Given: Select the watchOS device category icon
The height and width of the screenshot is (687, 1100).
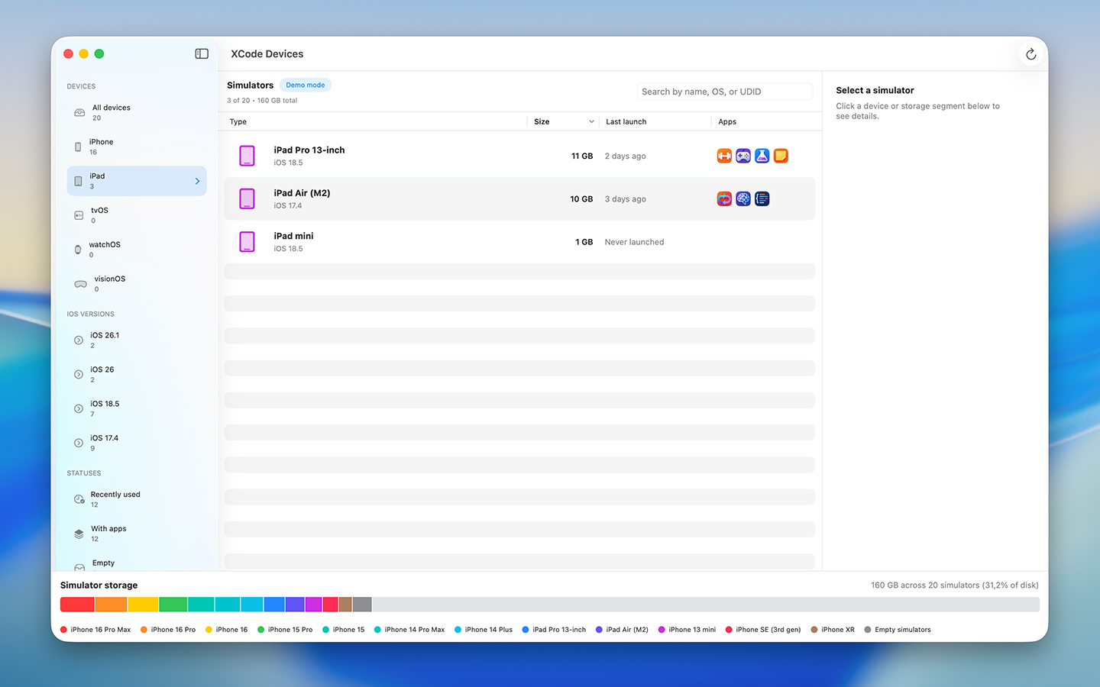Looking at the screenshot, I should point(78,250).
